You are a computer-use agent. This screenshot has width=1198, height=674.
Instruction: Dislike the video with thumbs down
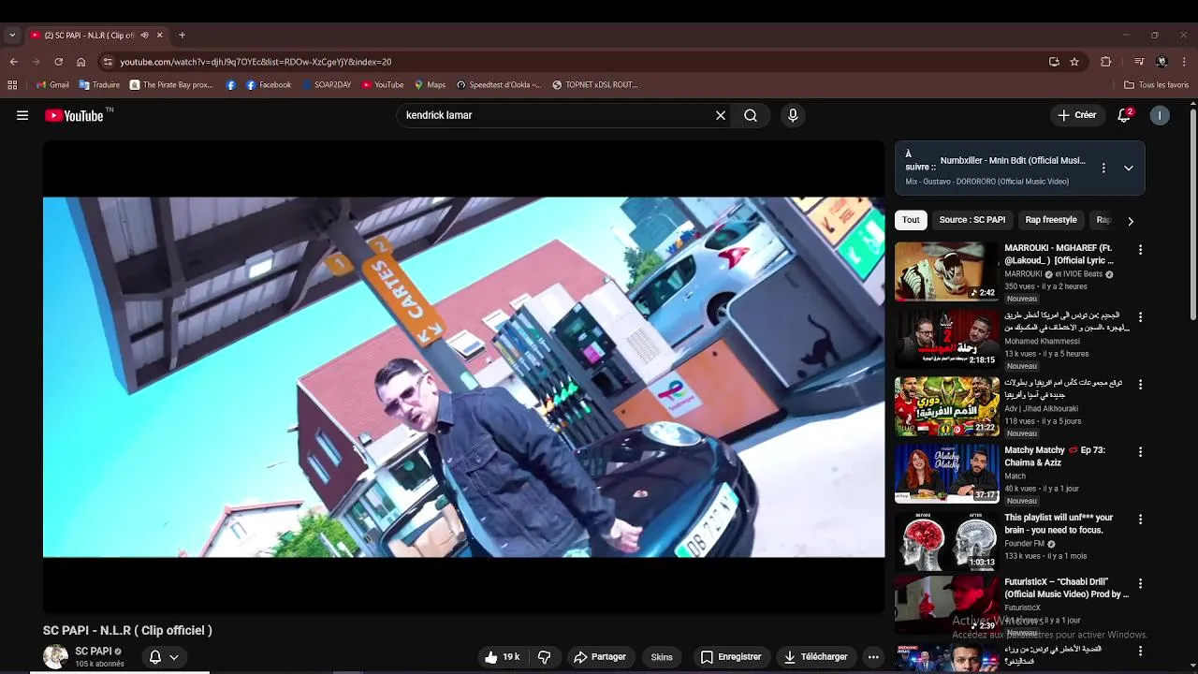pos(544,657)
